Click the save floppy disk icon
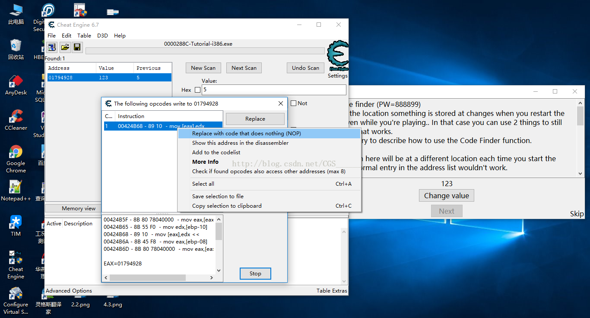Viewport: 590px width, 318px height. [x=77, y=47]
